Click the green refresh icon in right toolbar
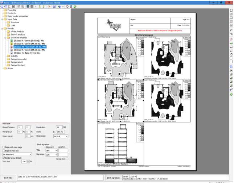The width and height of the screenshot is (234, 183). pyautogui.click(x=231, y=94)
